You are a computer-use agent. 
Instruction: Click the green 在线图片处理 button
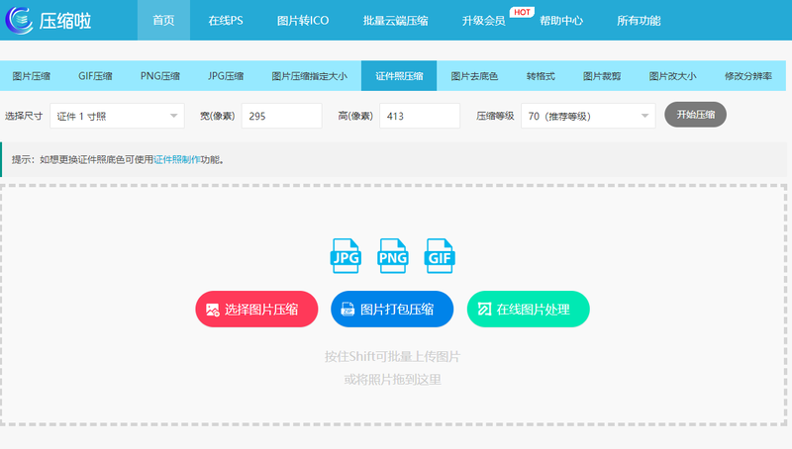pyautogui.click(x=529, y=309)
